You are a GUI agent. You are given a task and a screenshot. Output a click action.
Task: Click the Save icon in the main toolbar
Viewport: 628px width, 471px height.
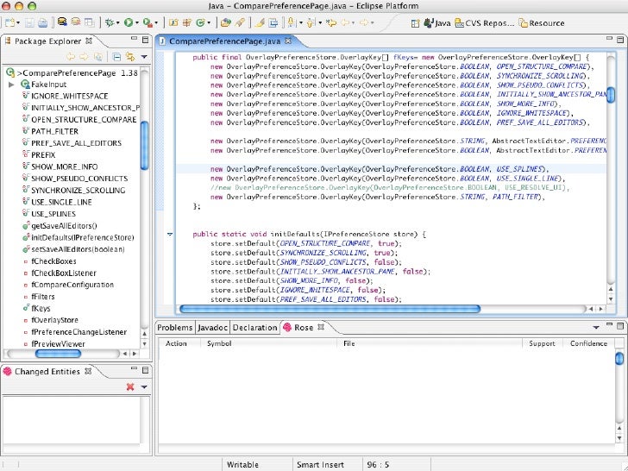(x=29, y=23)
